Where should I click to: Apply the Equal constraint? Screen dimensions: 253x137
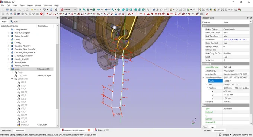[x=156, y=14]
